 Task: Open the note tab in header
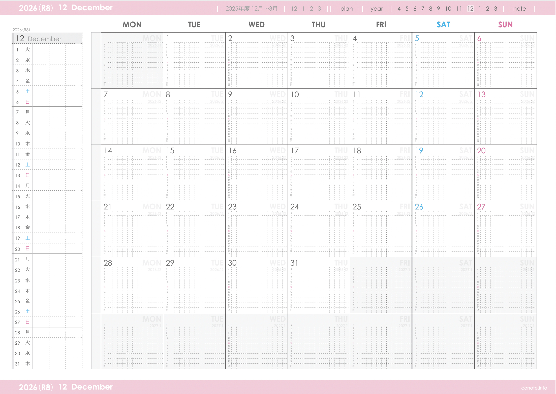(519, 9)
